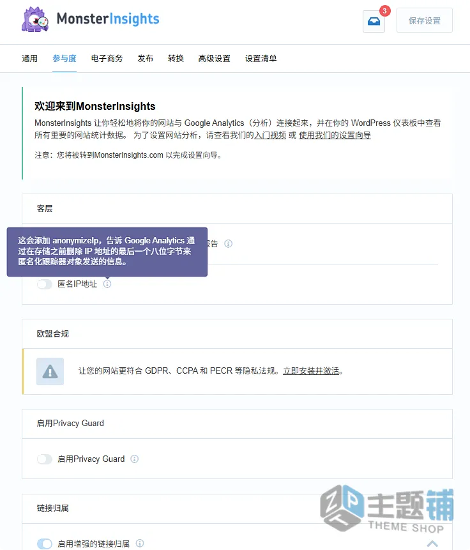Click the info icon right of the tooltip box

click(x=229, y=243)
